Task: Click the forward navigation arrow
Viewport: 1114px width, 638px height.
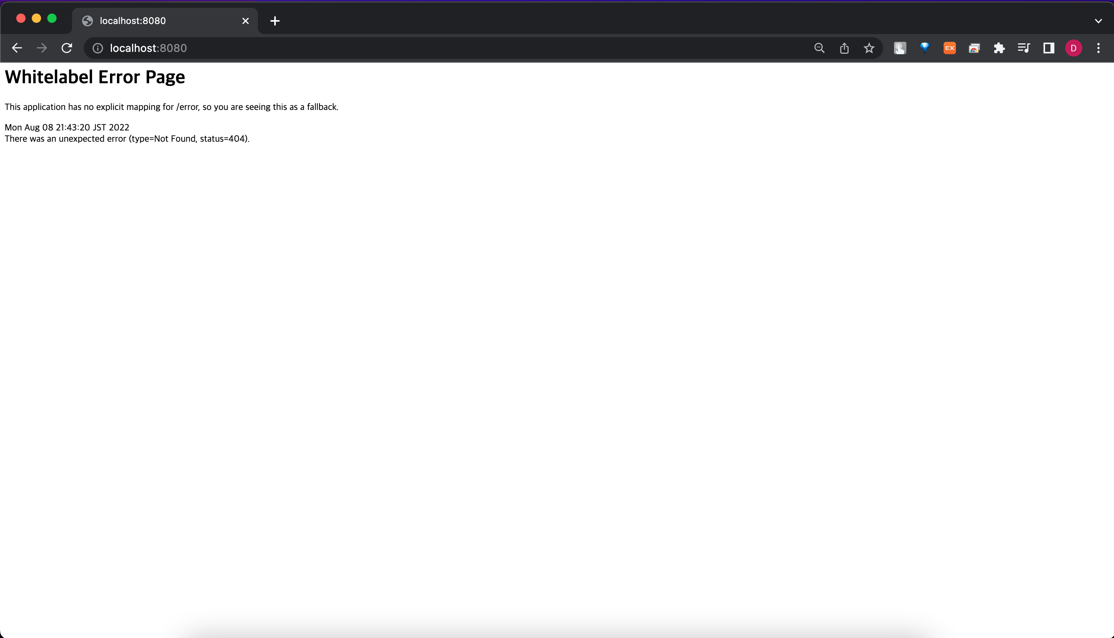Action: tap(42, 48)
